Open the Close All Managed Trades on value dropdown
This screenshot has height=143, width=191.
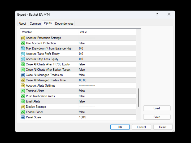click(107, 75)
